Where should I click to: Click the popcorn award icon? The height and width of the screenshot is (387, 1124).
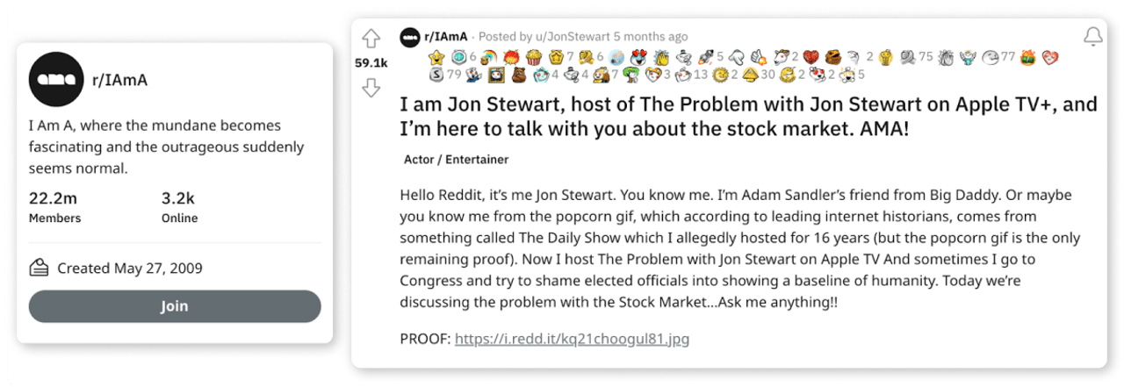534,57
